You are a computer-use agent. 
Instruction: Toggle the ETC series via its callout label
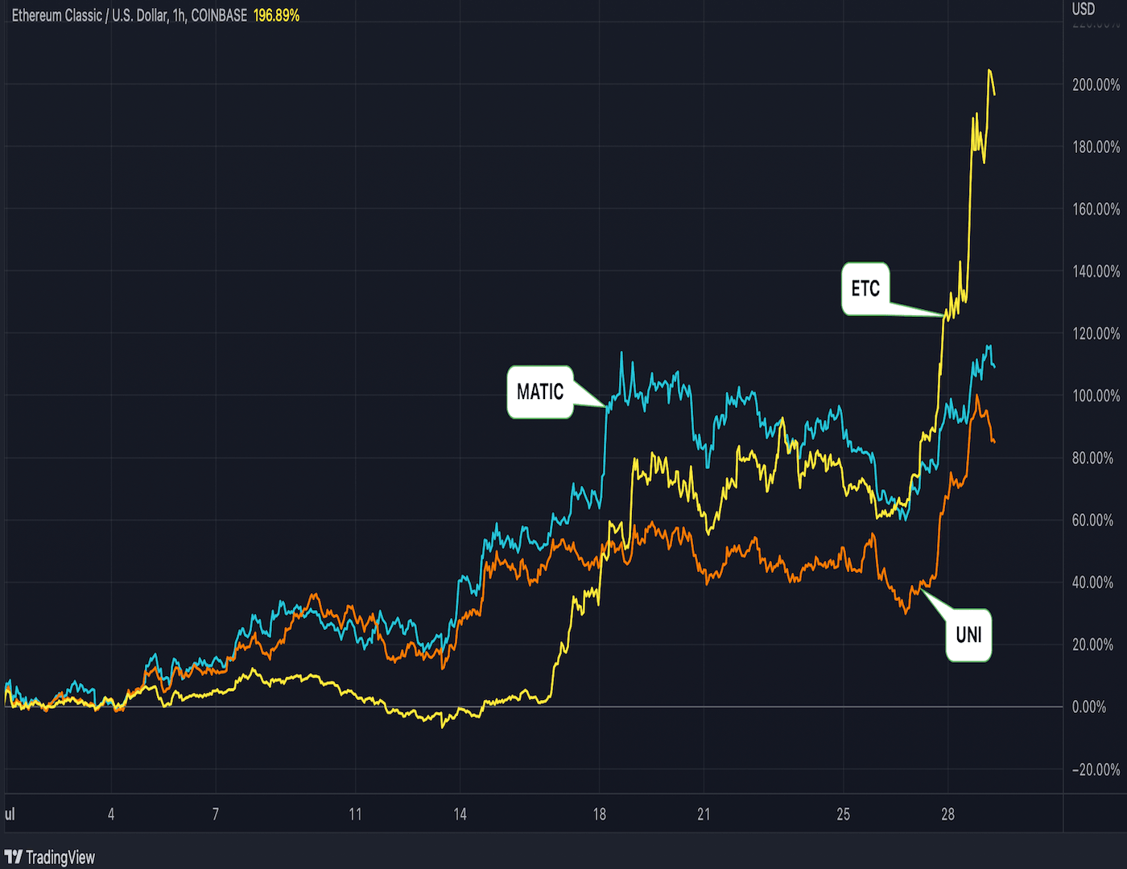pos(865,288)
